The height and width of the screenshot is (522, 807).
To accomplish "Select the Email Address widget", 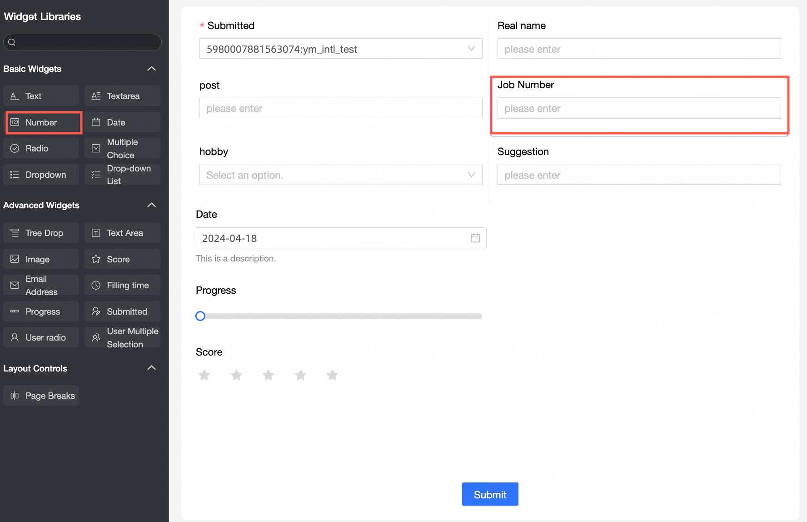I will 41,285.
